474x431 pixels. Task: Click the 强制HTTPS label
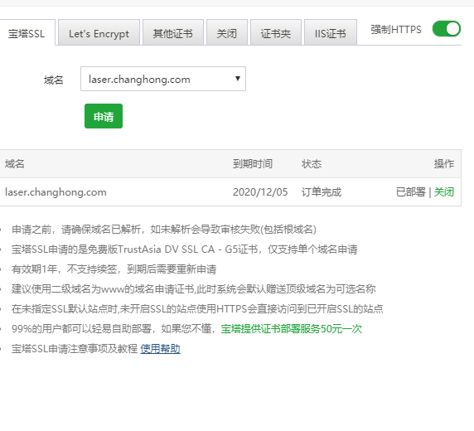coord(396,29)
